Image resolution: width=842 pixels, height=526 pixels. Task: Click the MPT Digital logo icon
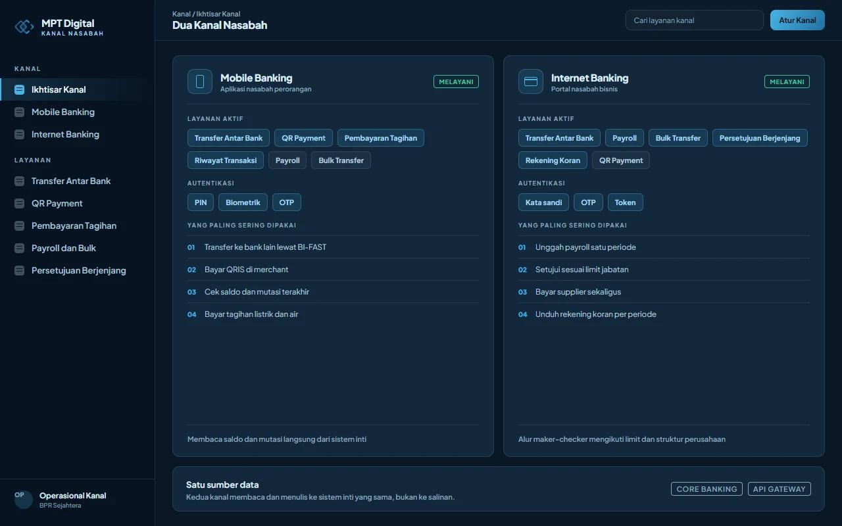tap(24, 26)
